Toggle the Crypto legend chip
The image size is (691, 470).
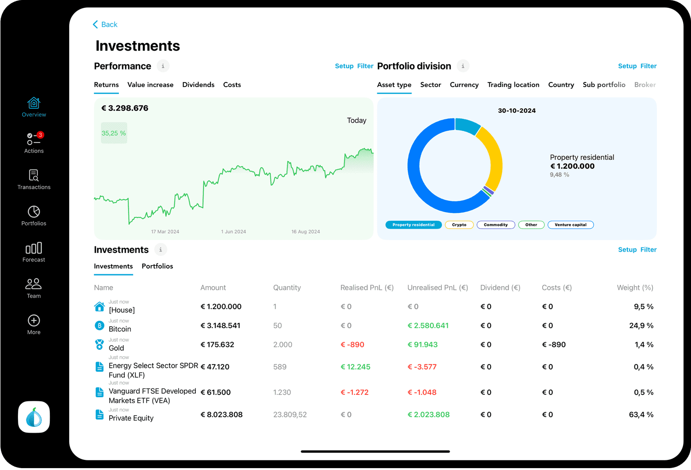point(459,225)
